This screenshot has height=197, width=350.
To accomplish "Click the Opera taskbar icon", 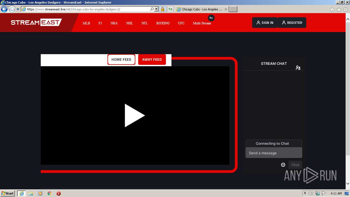I will coord(59,193).
